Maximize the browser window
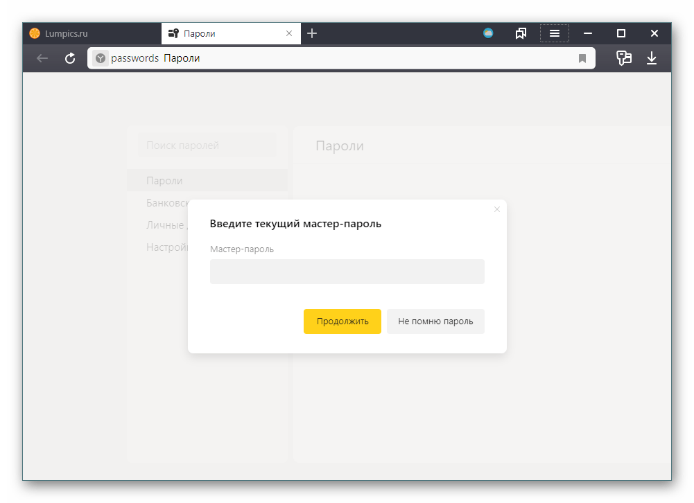694x503 pixels. [x=621, y=33]
